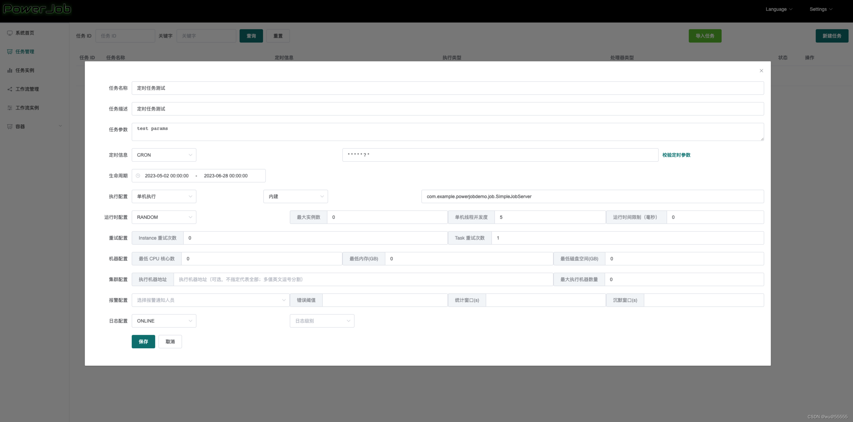Viewport: 853px width, 422px height.
Task: Click 校验定时参数 validation button
Action: click(x=677, y=155)
